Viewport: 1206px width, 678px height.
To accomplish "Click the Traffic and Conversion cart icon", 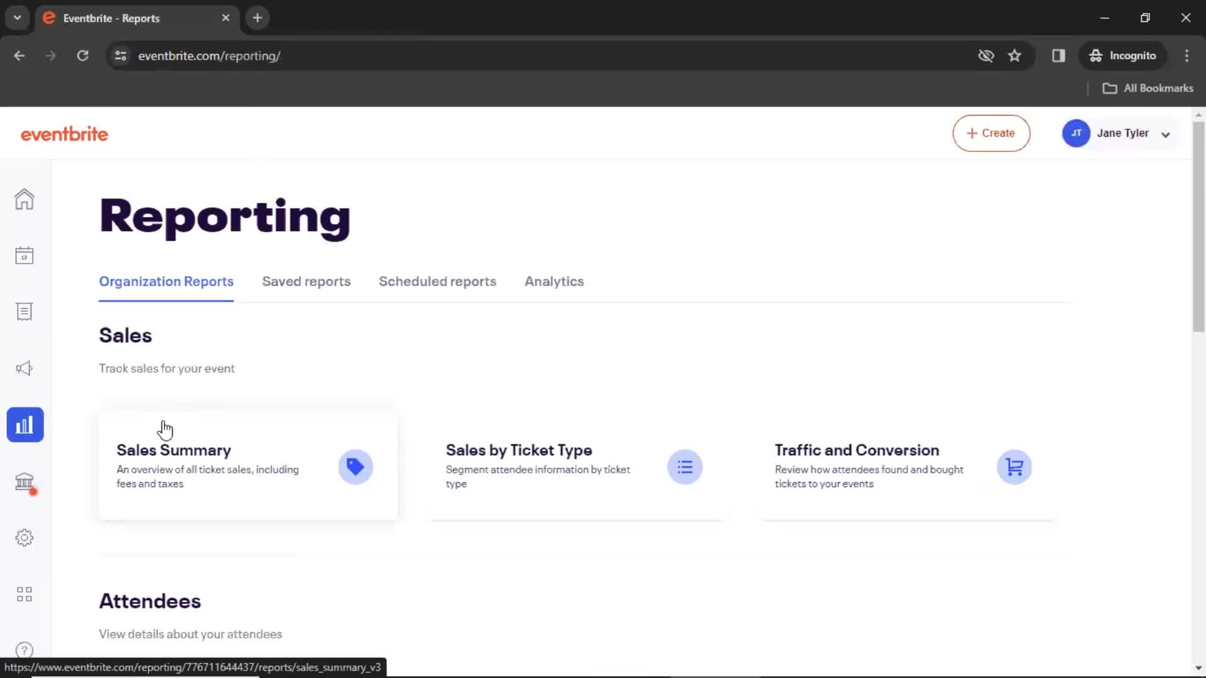I will click(x=1014, y=467).
